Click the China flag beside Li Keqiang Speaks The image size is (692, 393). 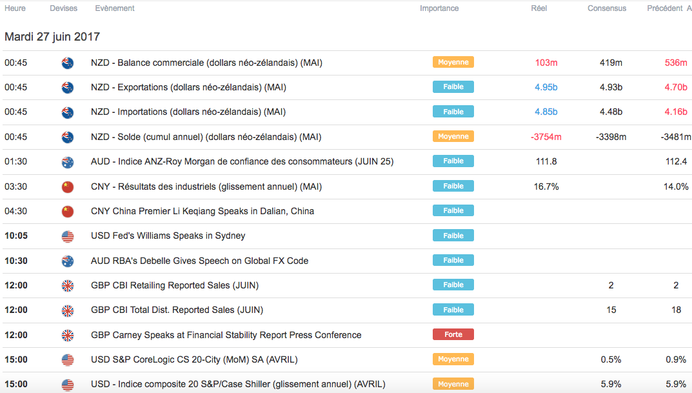click(x=67, y=212)
